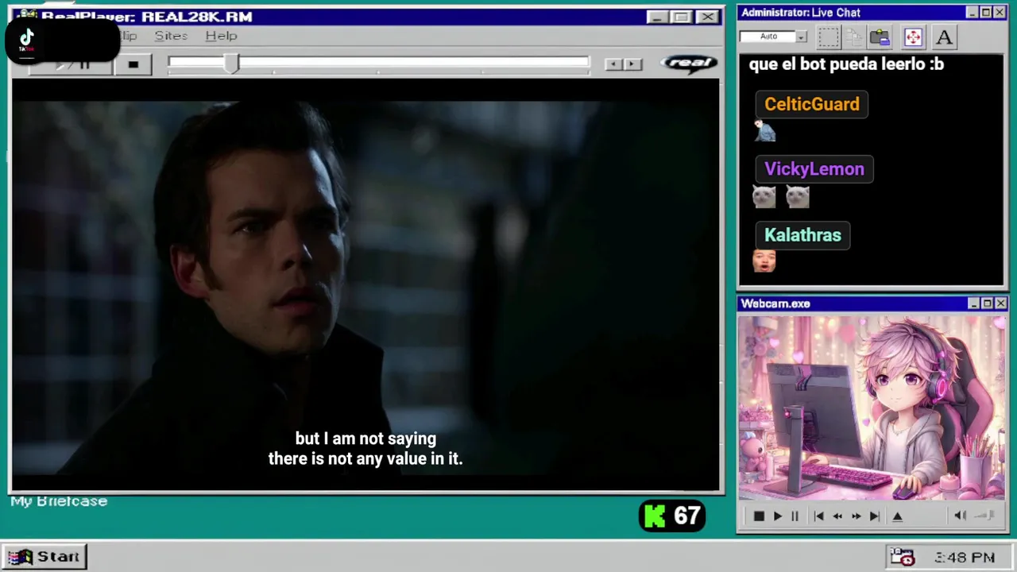Click the system tray scheduler icon
Screen dimensions: 1017x572
[903, 557]
